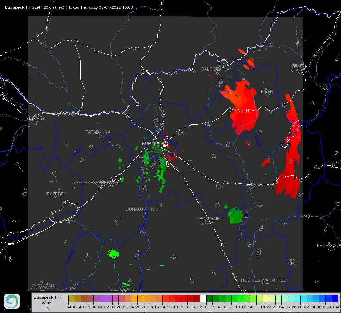Click the EGER city label
Viewport: 341px width, 313px height.
(x=267, y=92)
